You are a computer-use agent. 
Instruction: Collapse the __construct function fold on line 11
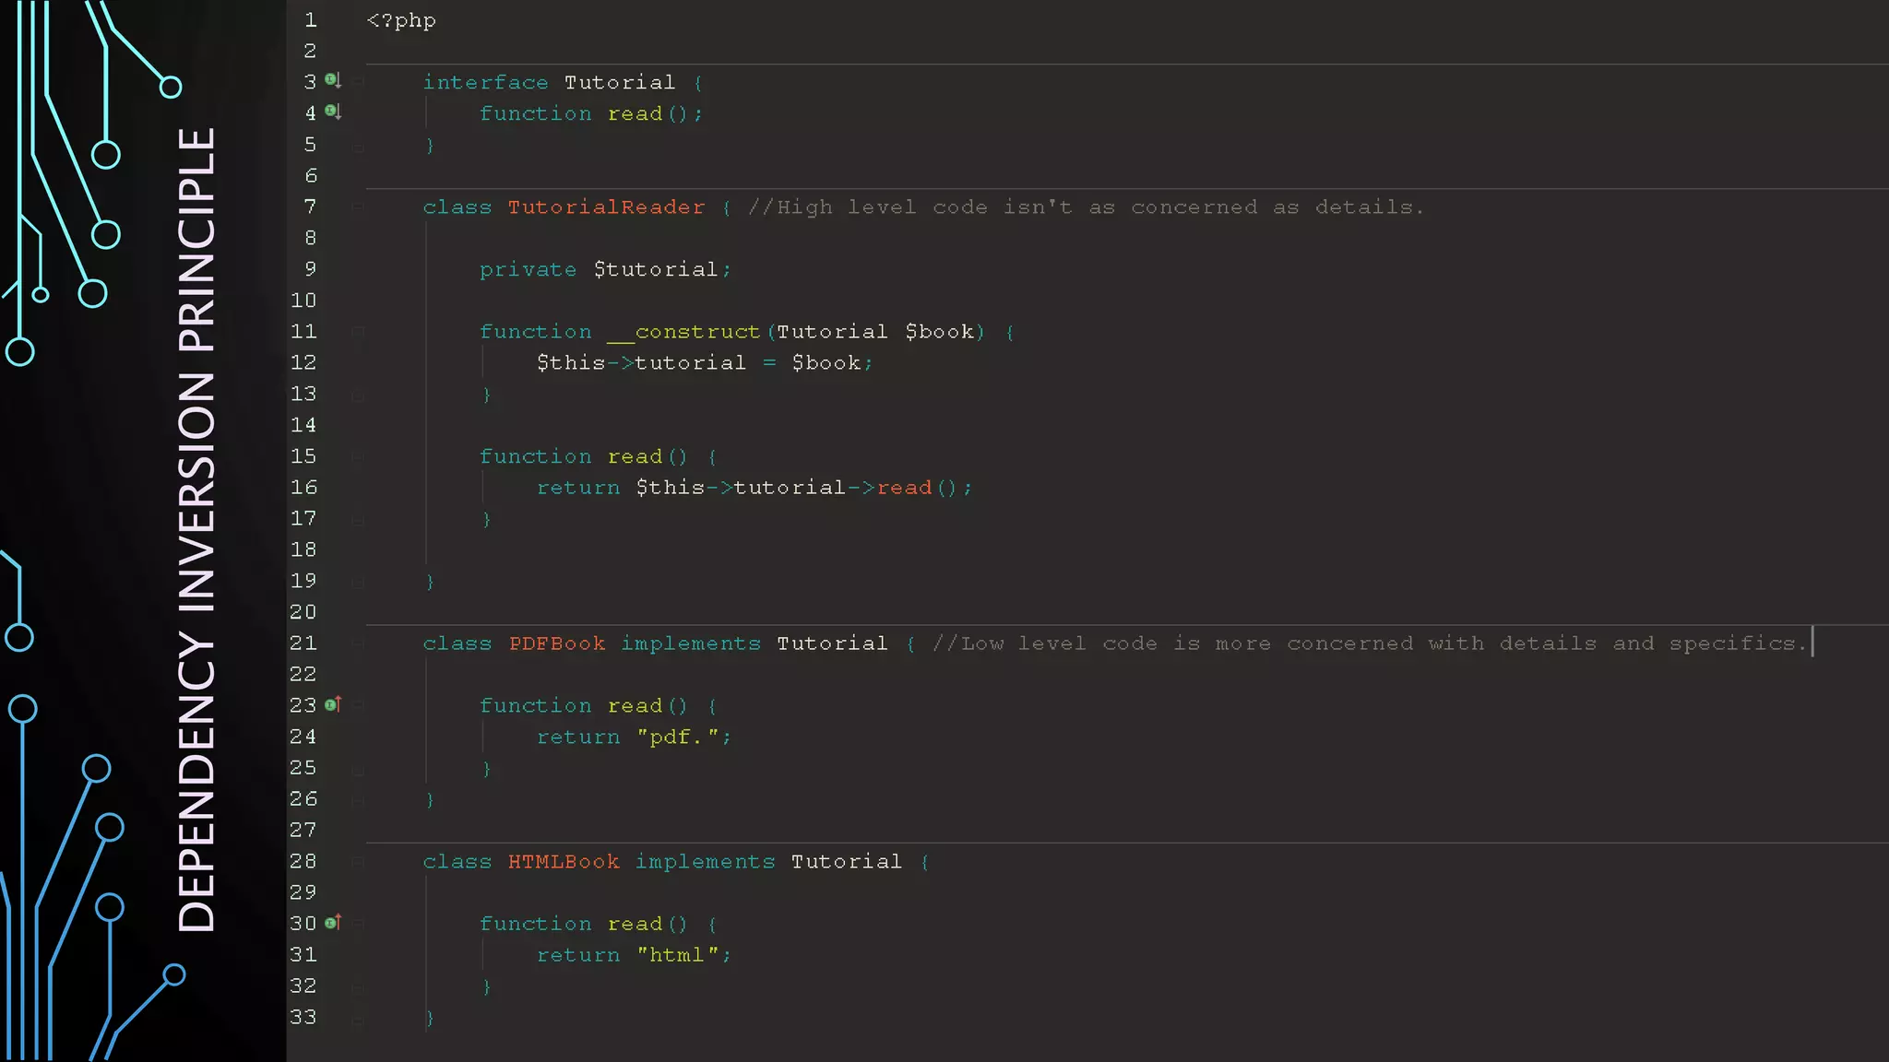pos(358,331)
